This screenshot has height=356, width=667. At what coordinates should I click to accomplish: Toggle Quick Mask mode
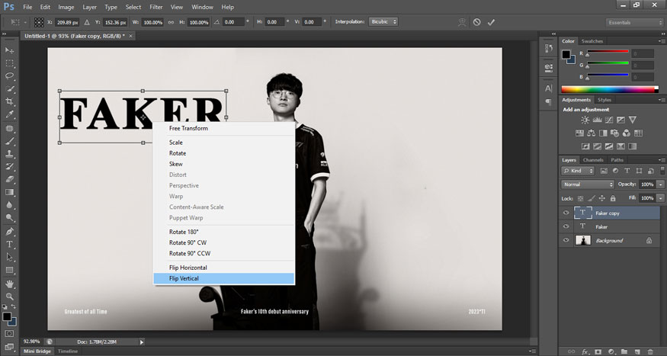coord(9,334)
